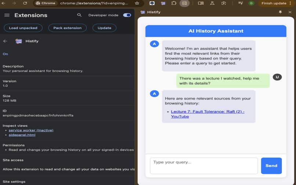This screenshot has width=296, height=185.
Task: Click the Histify name on details page
Action: [x=32, y=41]
